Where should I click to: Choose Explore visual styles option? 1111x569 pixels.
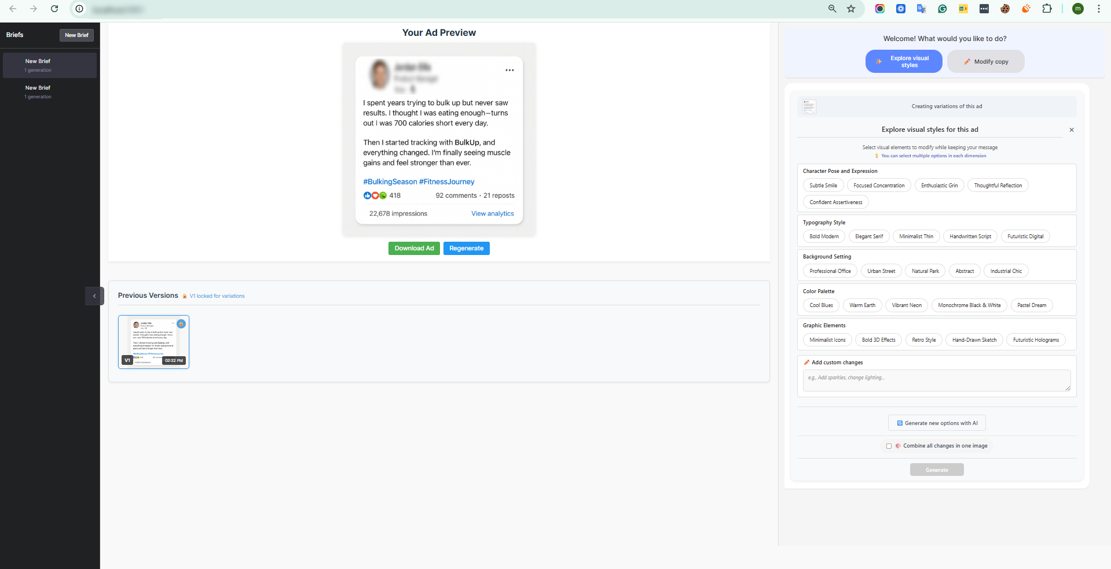pyautogui.click(x=903, y=61)
